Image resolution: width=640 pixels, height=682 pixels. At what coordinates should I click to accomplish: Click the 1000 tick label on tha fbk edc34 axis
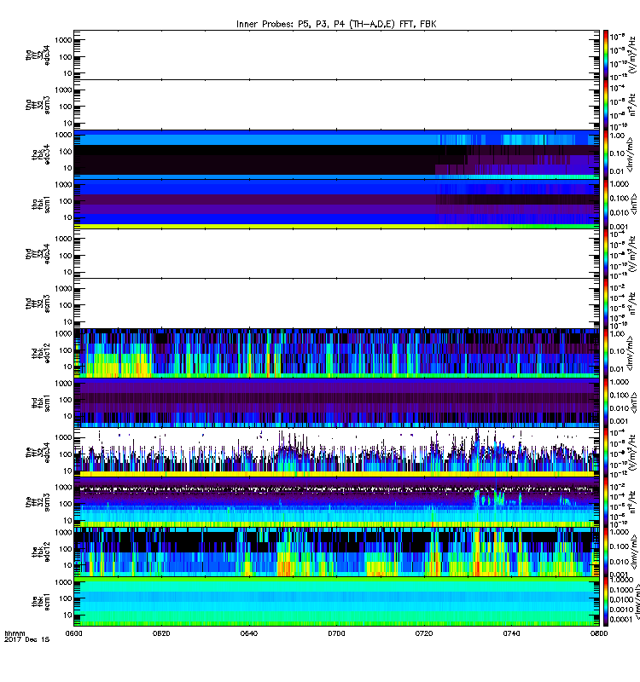tap(63, 135)
